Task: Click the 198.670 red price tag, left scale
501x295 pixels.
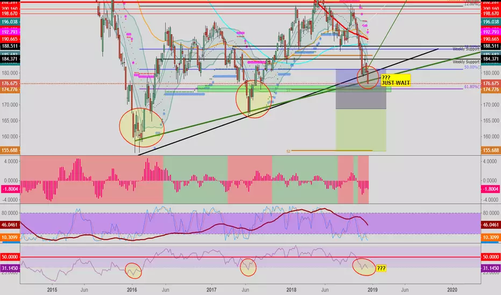Action: pyautogui.click(x=10, y=13)
